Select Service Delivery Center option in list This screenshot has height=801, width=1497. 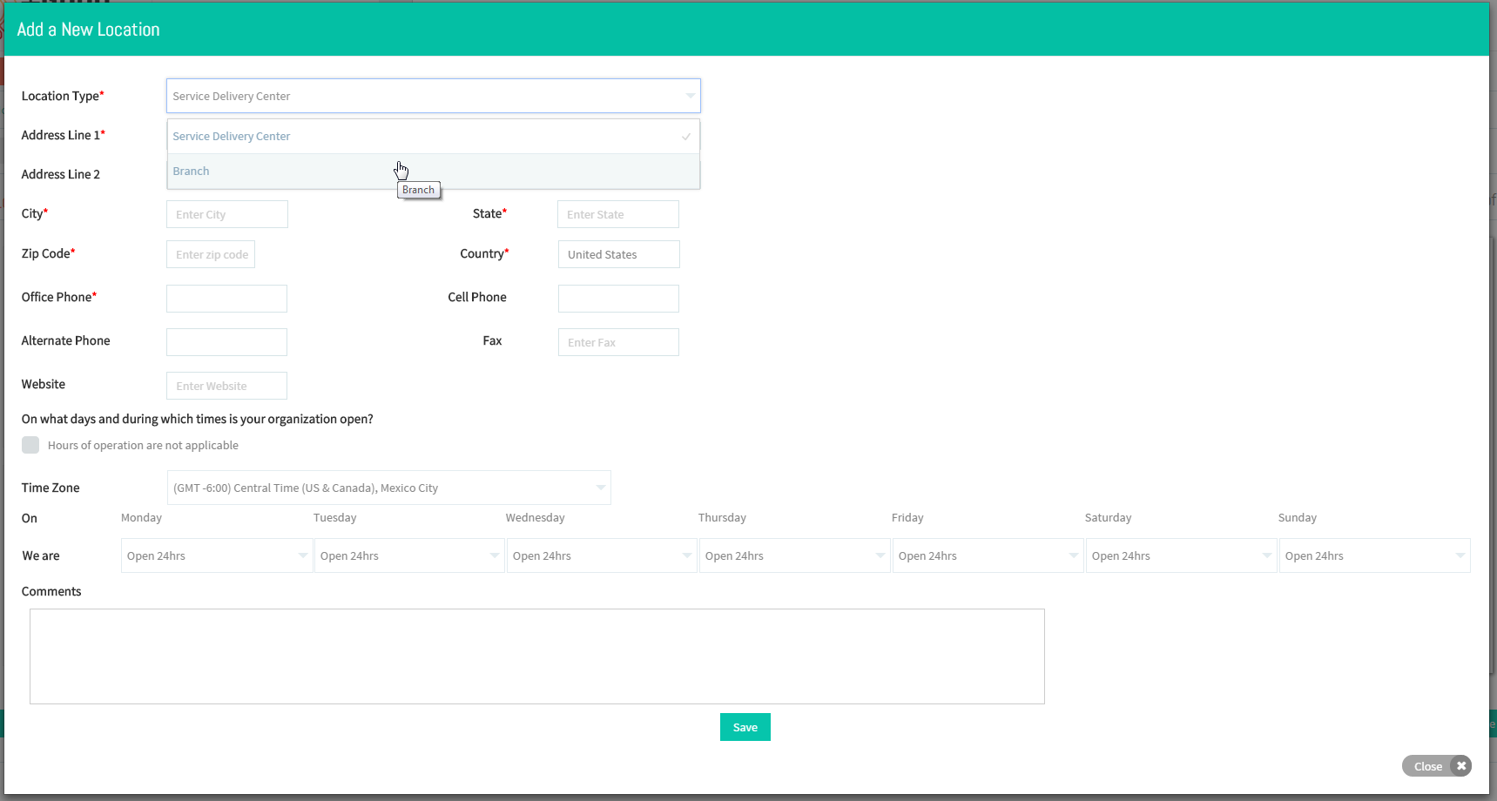434,137
